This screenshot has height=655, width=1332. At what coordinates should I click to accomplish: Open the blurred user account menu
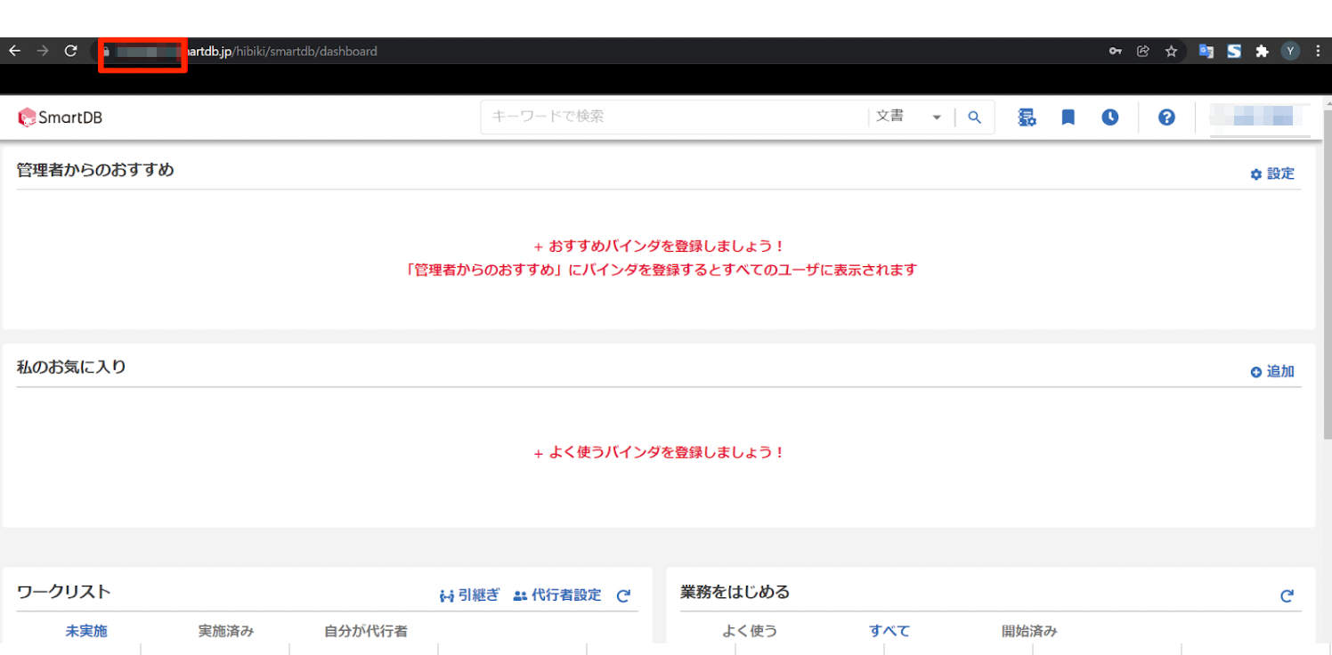(1257, 117)
